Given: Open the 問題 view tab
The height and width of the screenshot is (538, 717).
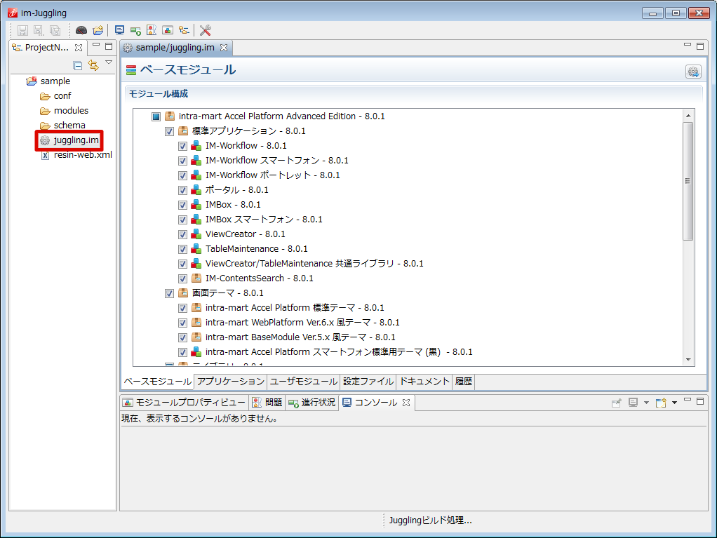Looking at the screenshot, I should coord(268,403).
